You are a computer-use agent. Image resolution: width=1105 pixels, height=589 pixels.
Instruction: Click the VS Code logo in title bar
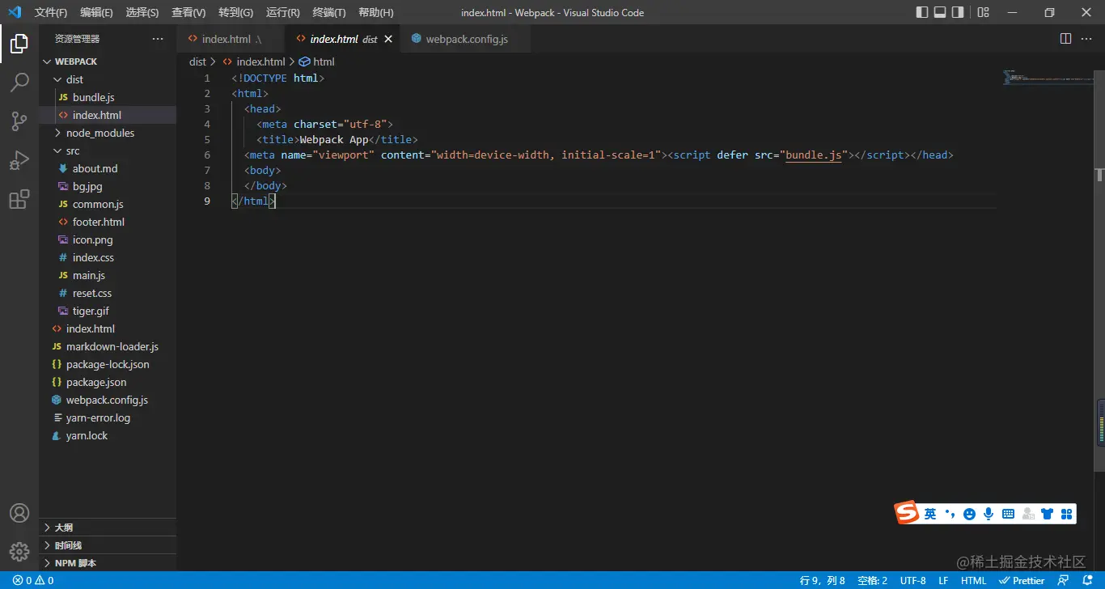15,12
